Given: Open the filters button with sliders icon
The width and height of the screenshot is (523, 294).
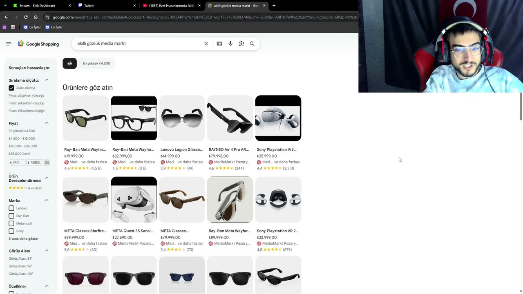Looking at the screenshot, I should [x=69, y=63].
